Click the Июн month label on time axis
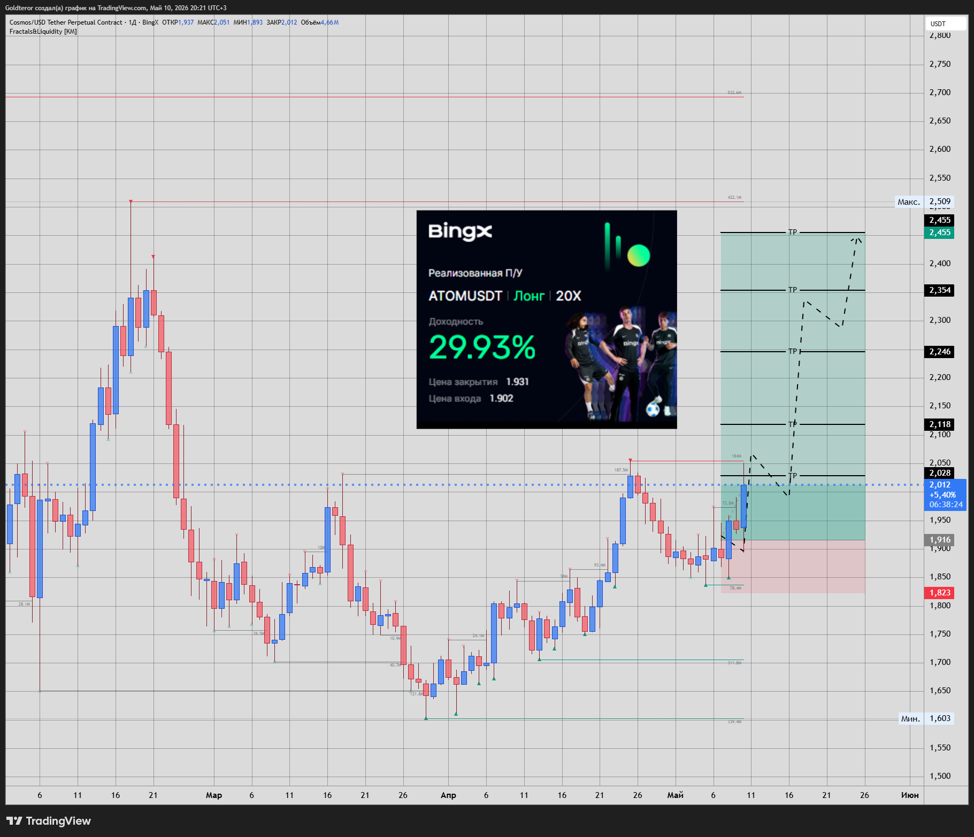This screenshot has height=837, width=974. 910,795
